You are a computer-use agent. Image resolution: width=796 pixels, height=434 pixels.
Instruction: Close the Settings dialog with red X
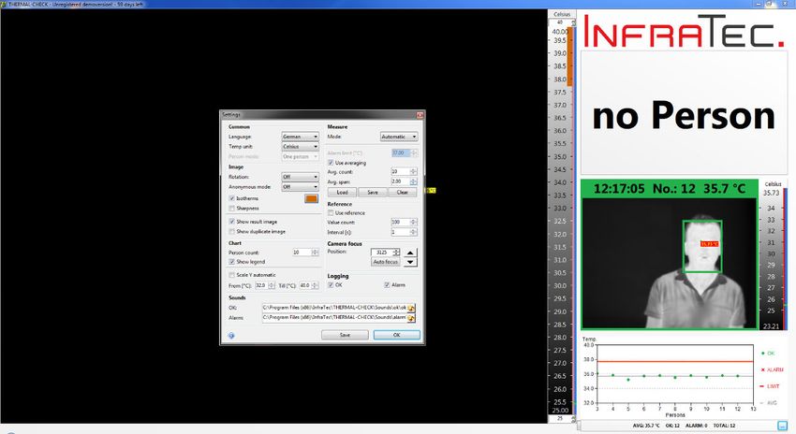[x=420, y=115]
